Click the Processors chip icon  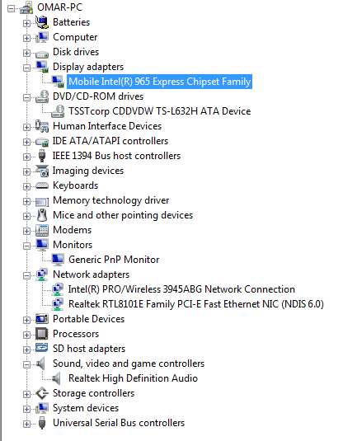pyautogui.click(x=42, y=334)
